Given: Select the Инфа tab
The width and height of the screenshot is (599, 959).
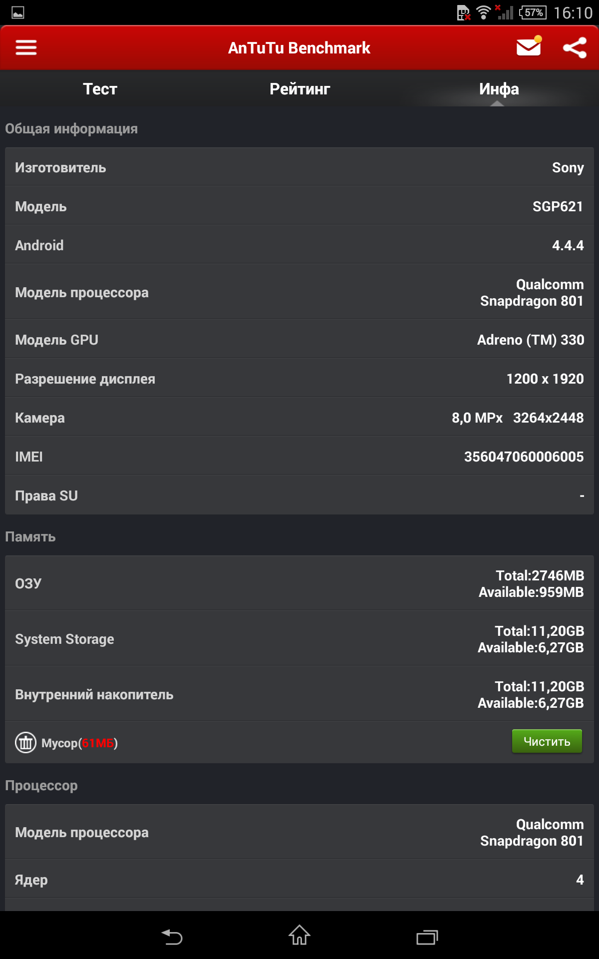Looking at the screenshot, I should pos(499,89).
